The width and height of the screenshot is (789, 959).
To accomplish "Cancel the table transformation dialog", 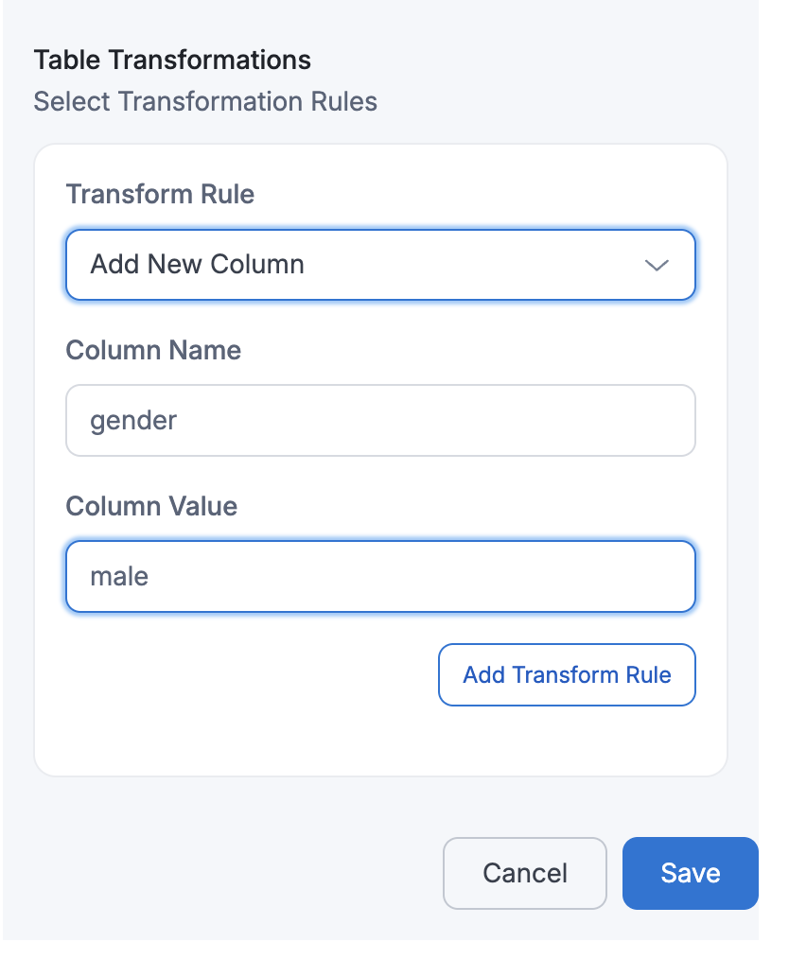I will click(524, 872).
